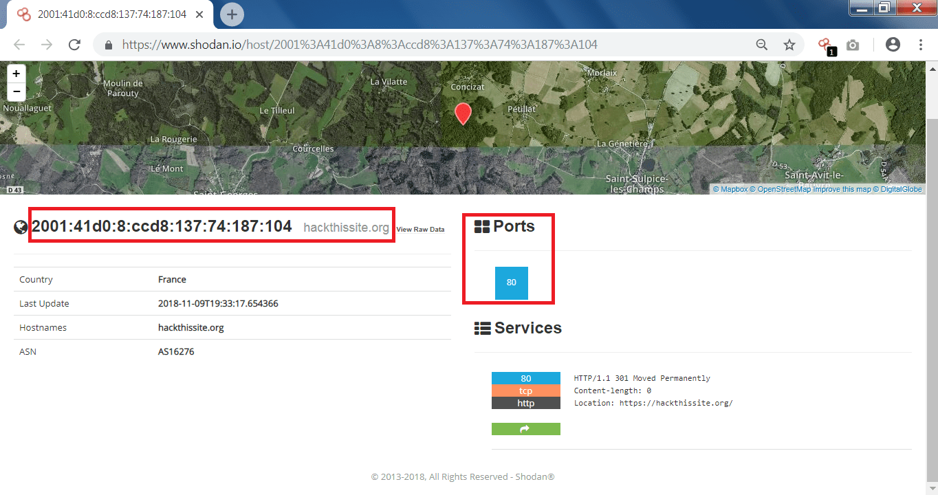The image size is (938, 495).
Task: Click the Services section heading
Action: 528,329
